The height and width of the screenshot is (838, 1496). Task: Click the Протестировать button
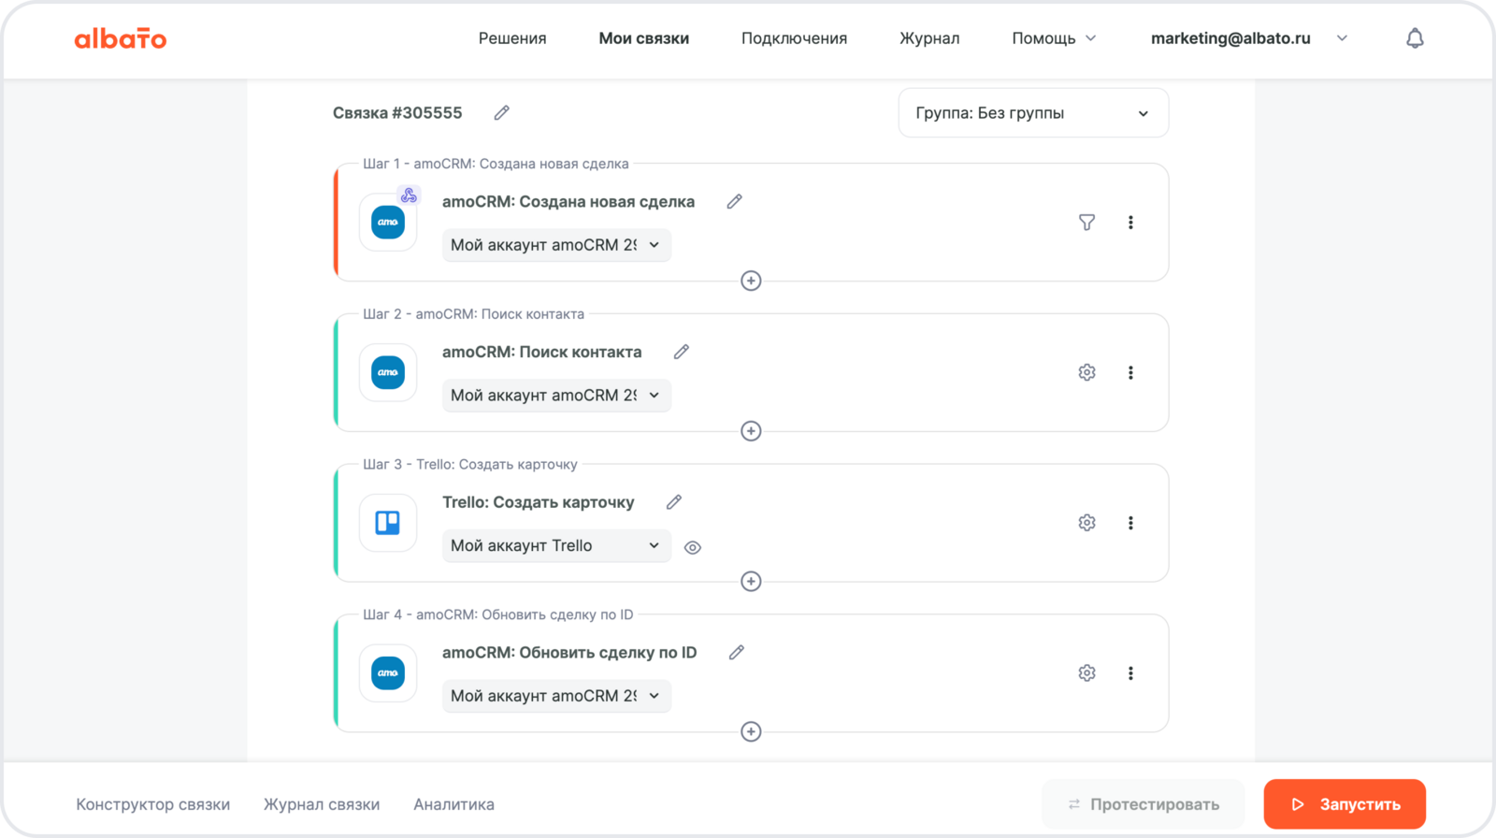[1143, 804]
